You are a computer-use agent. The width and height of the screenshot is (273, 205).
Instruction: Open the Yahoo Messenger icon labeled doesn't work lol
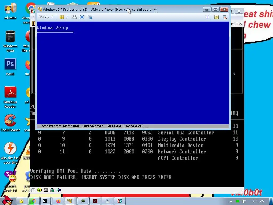pyautogui.click(x=10, y=181)
